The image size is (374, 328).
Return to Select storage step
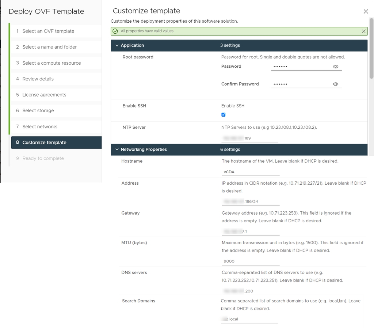(38, 110)
